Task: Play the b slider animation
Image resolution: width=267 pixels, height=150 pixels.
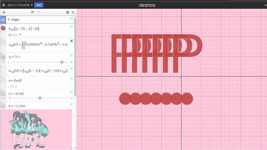Action: click(x=3, y=106)
